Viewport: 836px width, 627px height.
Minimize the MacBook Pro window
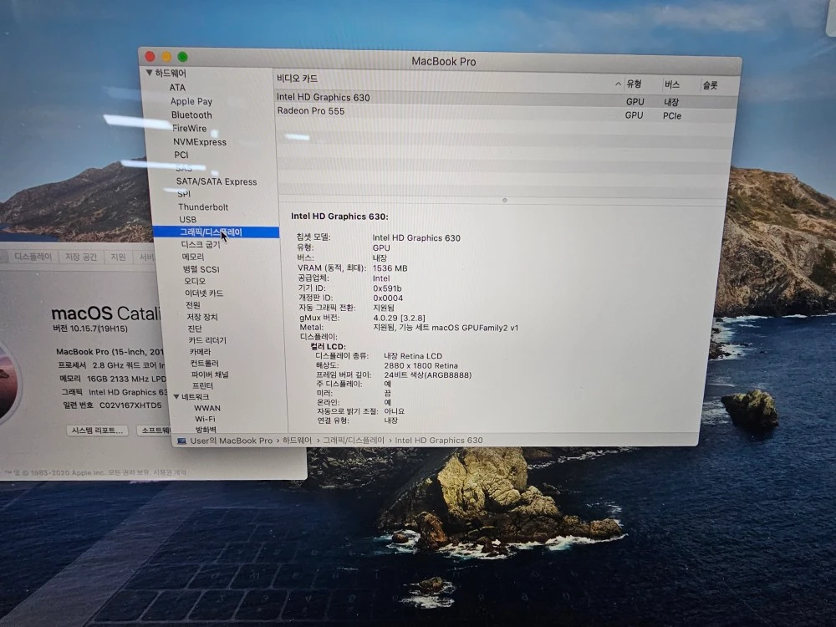pos(166,57)
